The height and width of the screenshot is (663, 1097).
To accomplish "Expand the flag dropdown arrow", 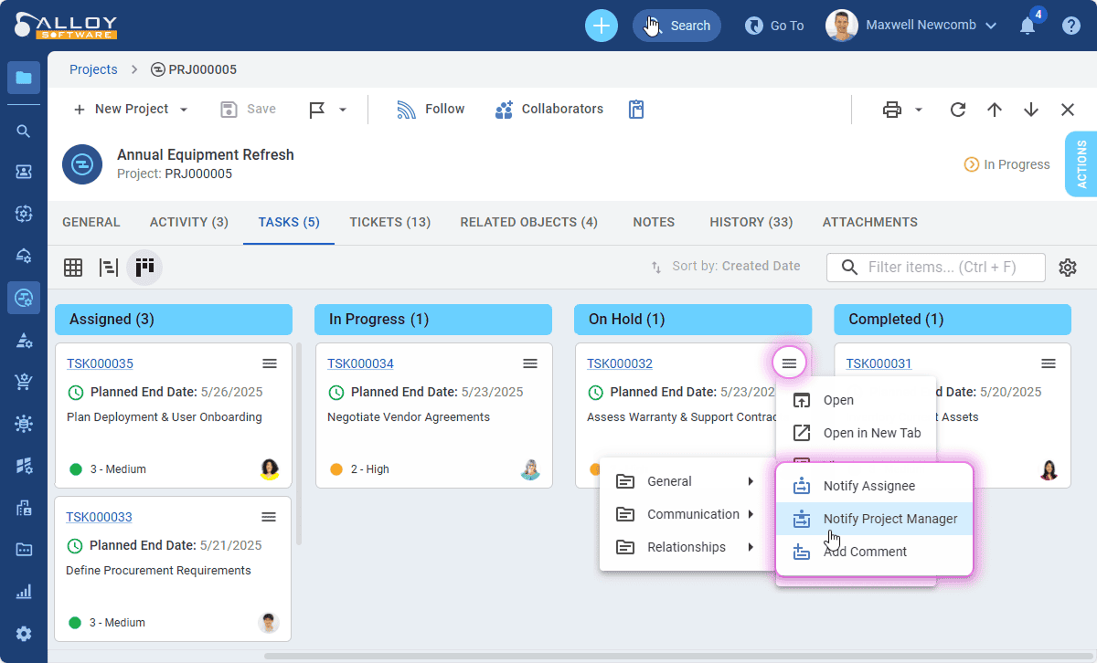I will 343,110.
